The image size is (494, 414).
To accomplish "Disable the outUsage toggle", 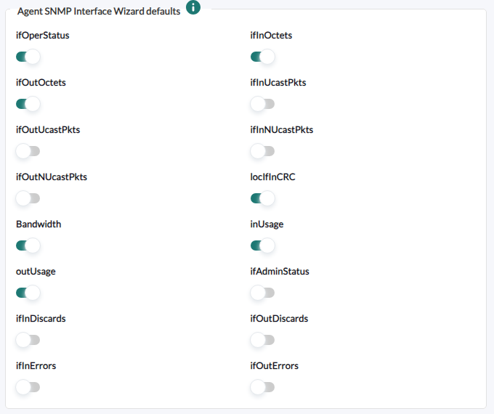I will pyautogui.click(x=28, y=293).
